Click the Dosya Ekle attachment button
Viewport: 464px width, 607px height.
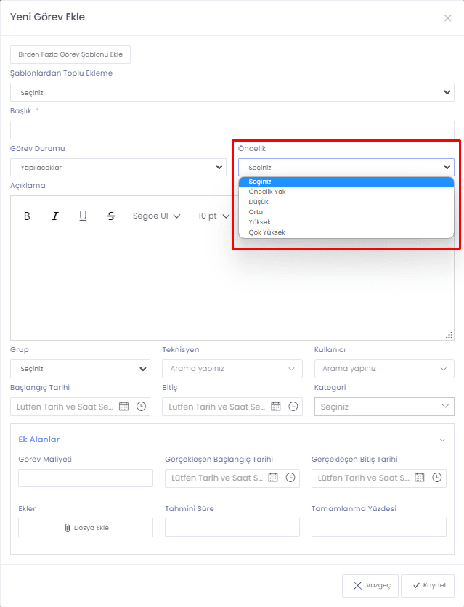(x=86, y=528)
